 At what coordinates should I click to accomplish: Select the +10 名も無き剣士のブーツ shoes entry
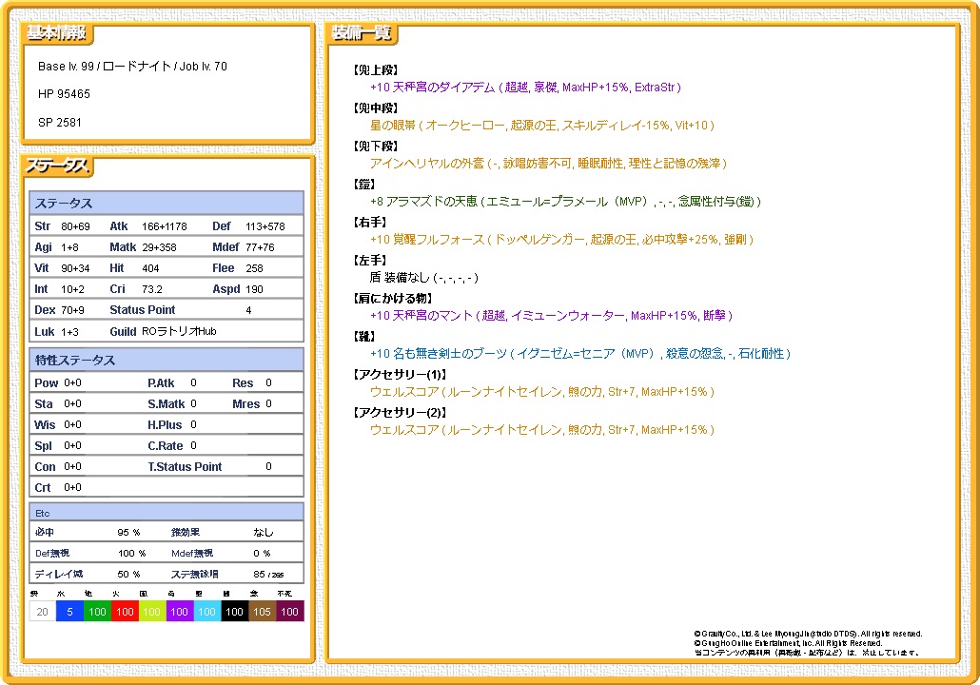pyautogui.click(x=579, y=354)
